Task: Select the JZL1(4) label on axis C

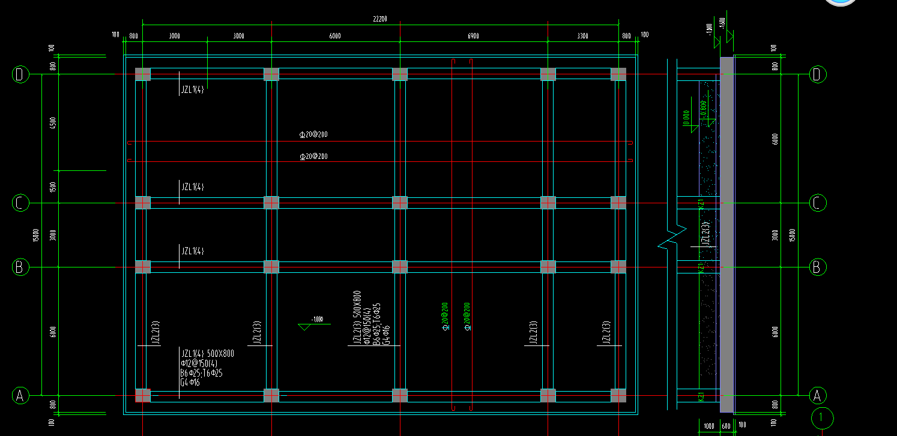Action: 193,187
